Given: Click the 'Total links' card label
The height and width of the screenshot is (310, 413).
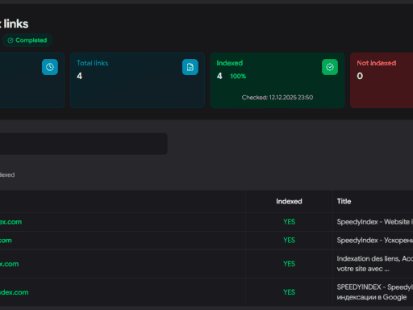Looking at the screenshot, I should pyautogui.click(x=93, y=63).
